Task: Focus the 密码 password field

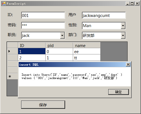Action: pyautogui.click(x=43, y=25)
